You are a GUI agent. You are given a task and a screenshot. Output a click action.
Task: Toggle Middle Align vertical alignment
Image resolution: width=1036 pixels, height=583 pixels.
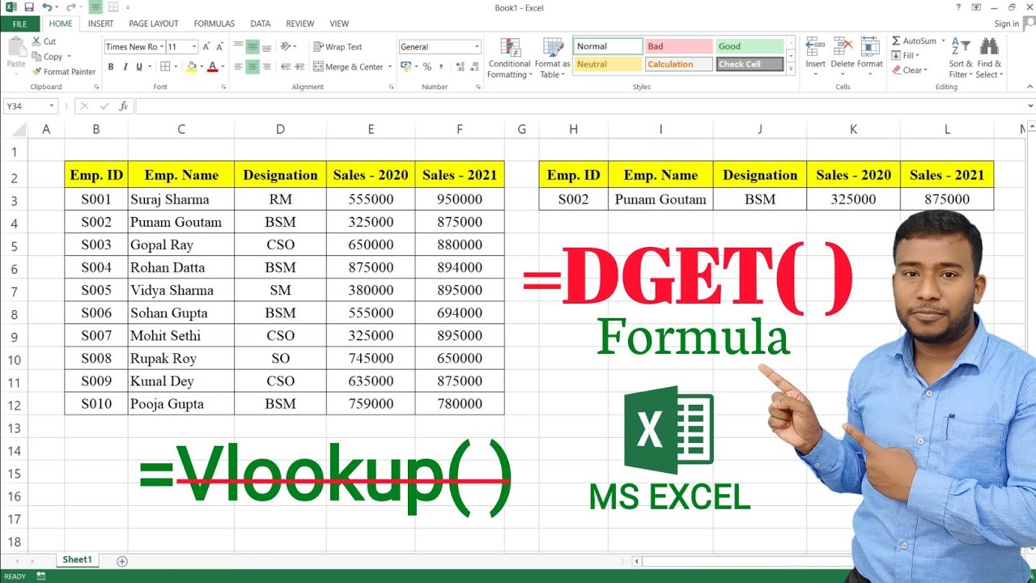pos(253,47)
